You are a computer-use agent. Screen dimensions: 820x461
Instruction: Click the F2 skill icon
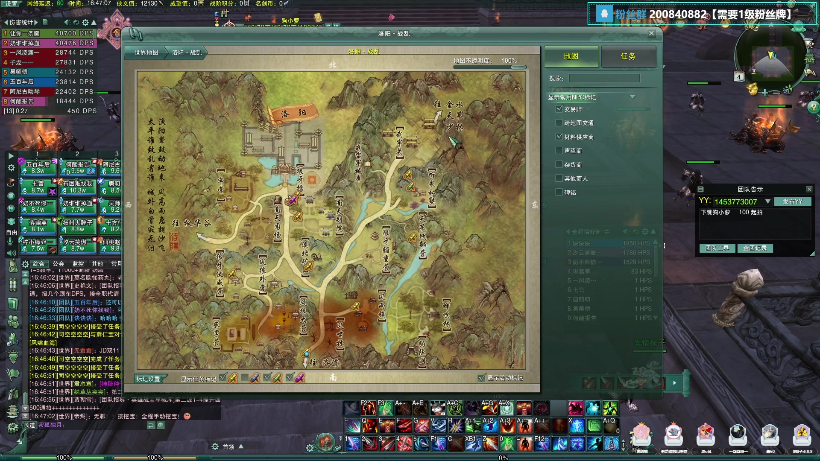369,408
